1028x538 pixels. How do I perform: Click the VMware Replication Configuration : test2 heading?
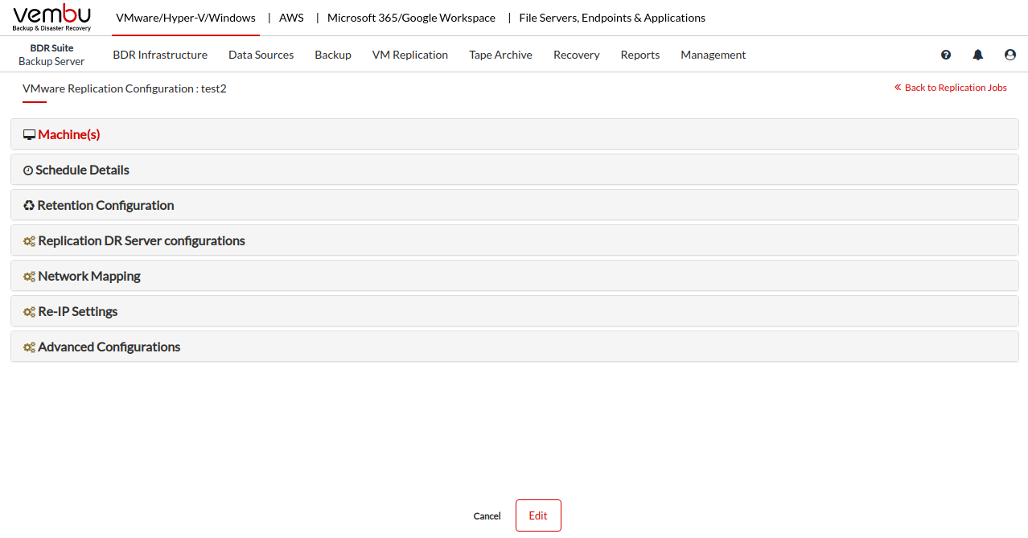125,88
